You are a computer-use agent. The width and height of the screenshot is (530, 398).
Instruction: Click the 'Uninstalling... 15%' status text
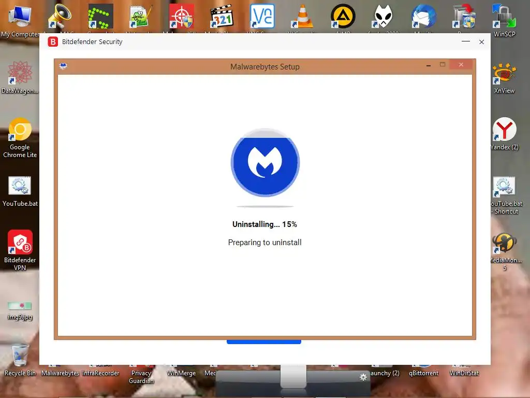point(264,224)
